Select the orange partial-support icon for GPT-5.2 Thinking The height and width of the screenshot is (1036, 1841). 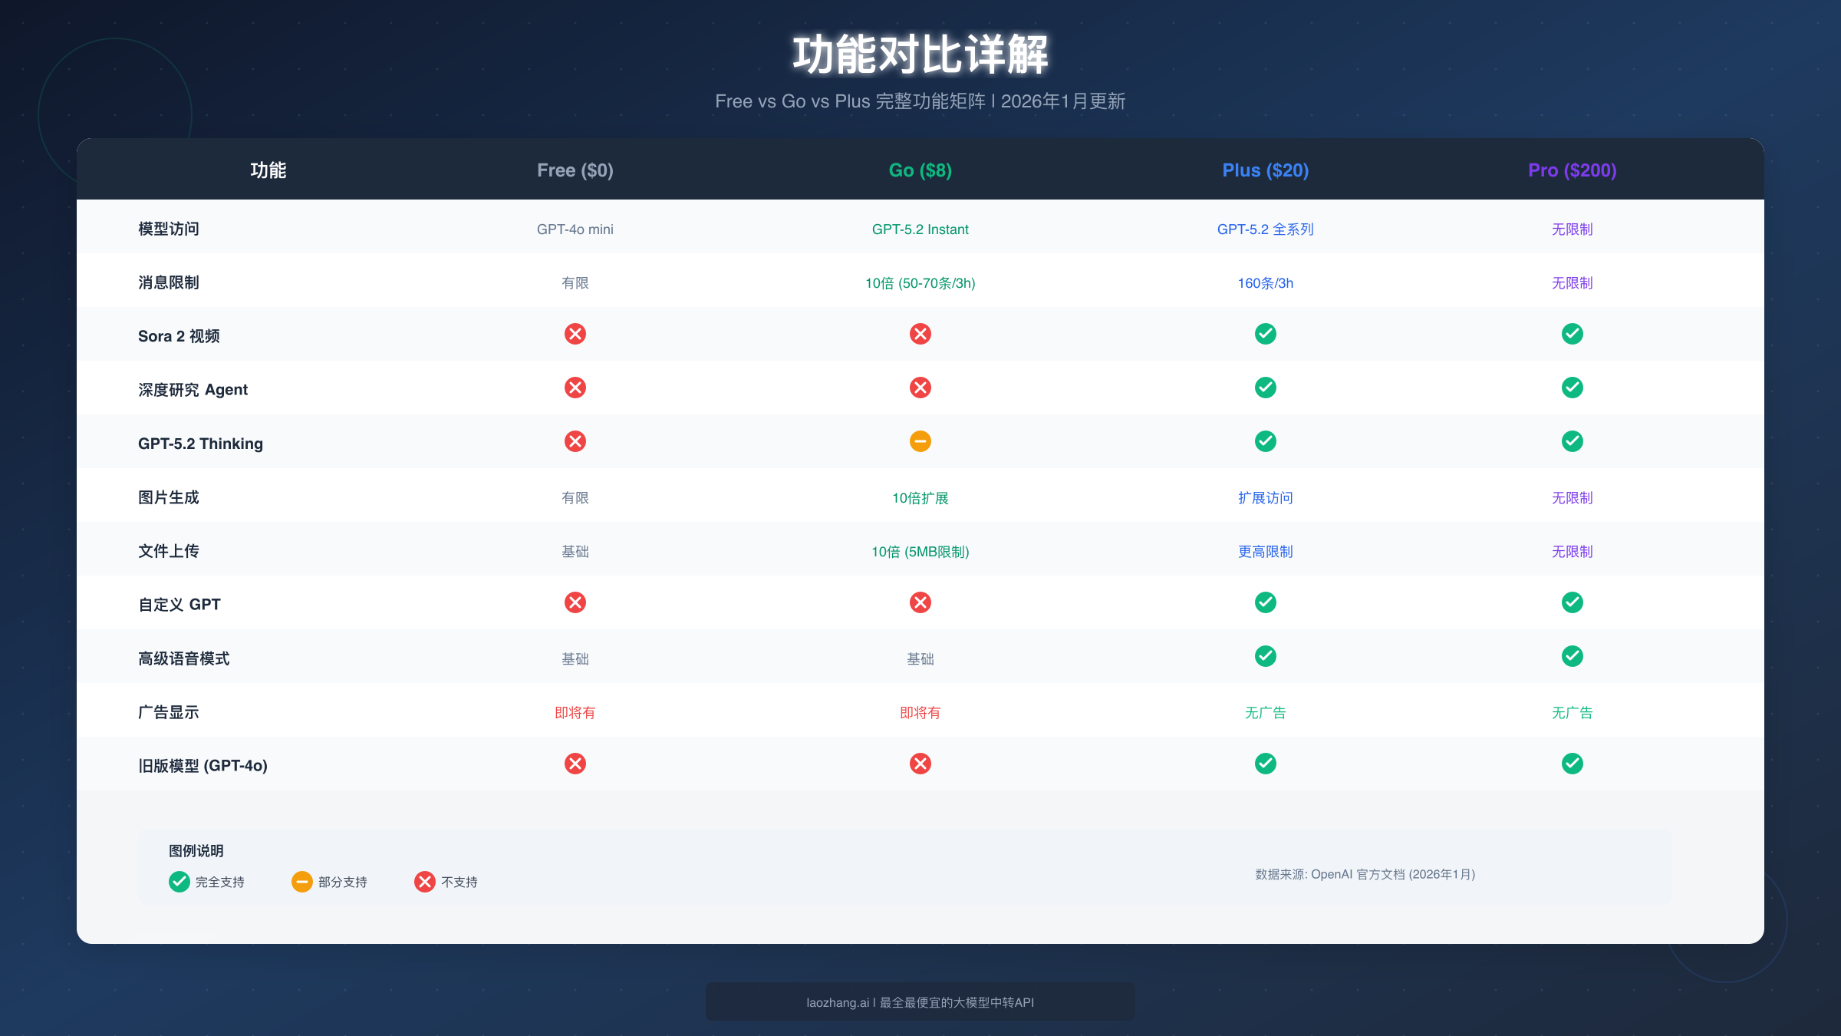coord(920,441)
